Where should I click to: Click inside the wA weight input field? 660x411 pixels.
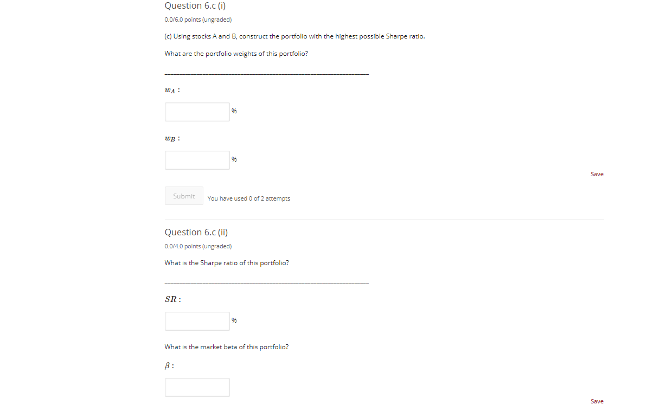(197, 112)
